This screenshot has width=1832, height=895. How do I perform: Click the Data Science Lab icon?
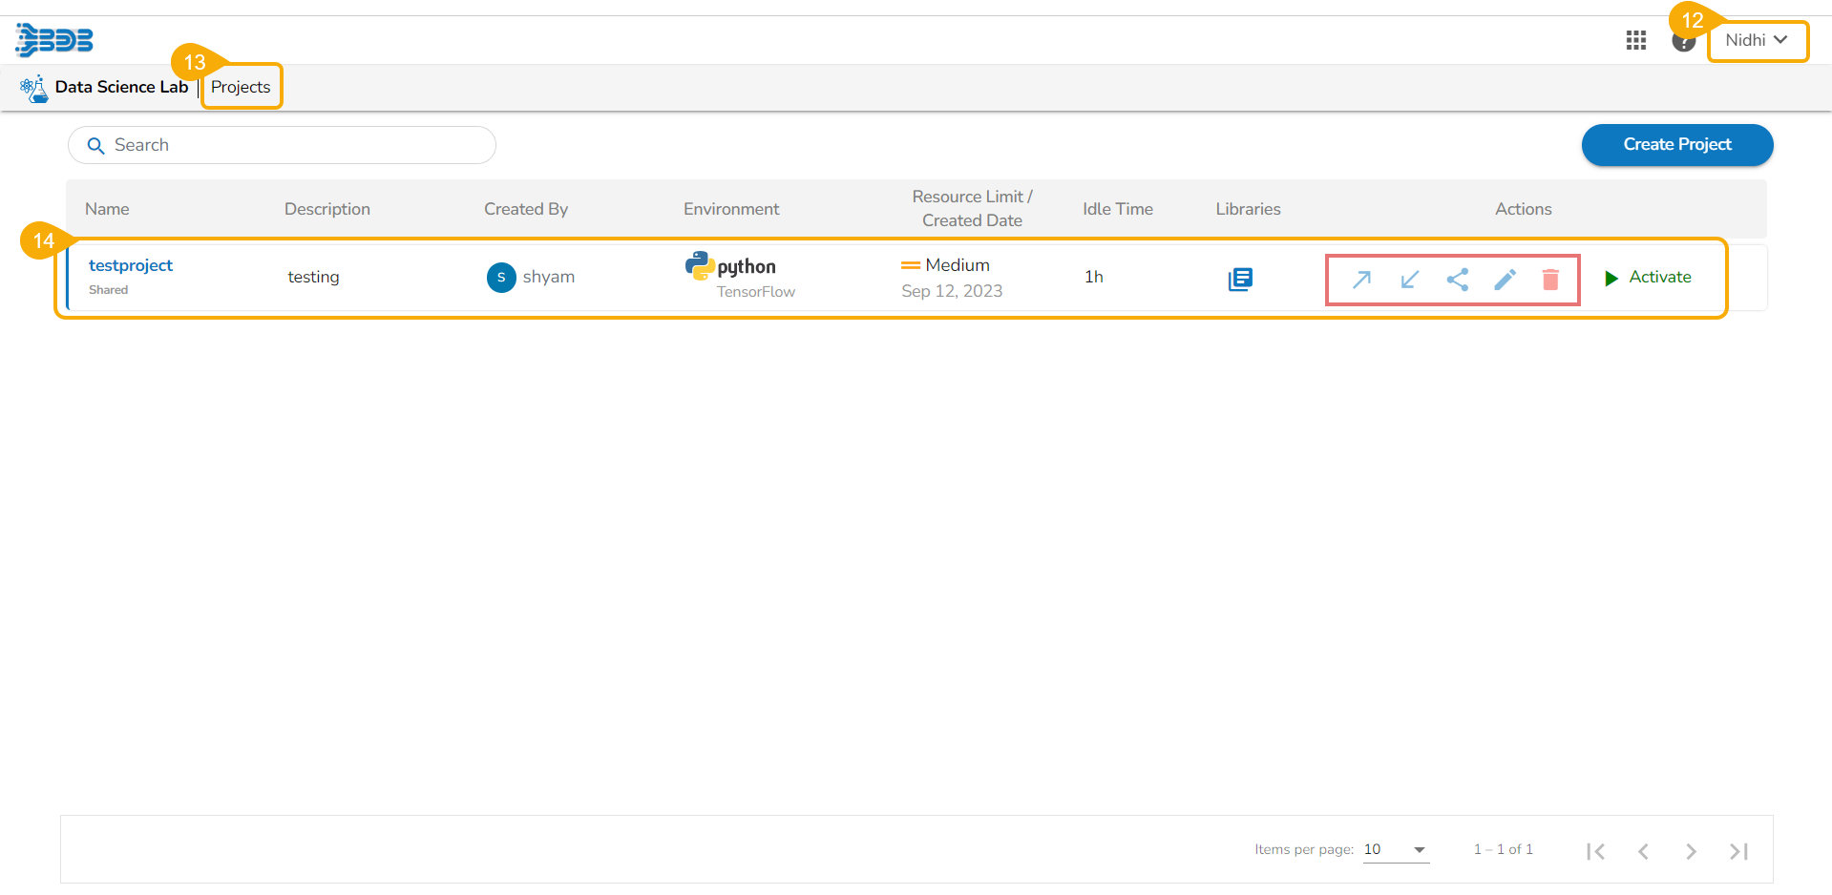pos(34,88)
